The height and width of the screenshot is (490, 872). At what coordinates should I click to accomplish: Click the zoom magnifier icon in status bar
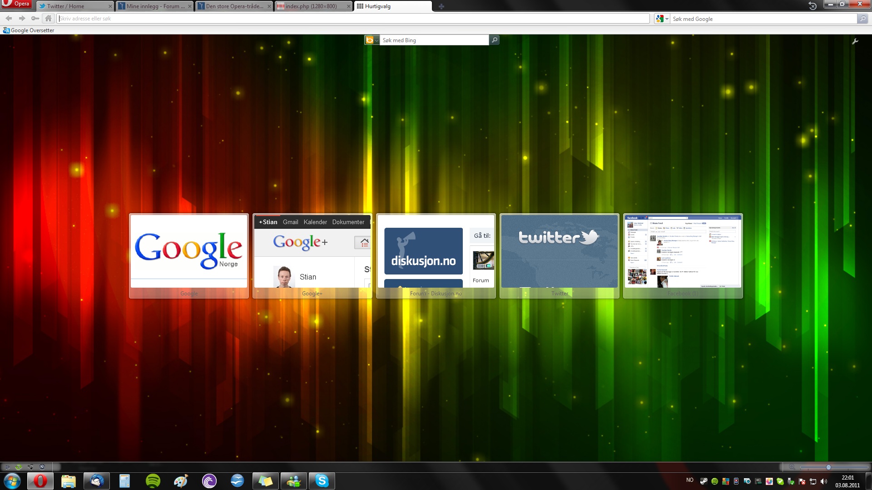(x=792, y=467)
